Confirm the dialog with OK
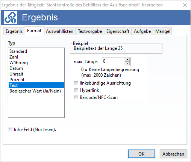Image resolution: width=191 pixels, height=162 pixels. [x=141, y=154]
